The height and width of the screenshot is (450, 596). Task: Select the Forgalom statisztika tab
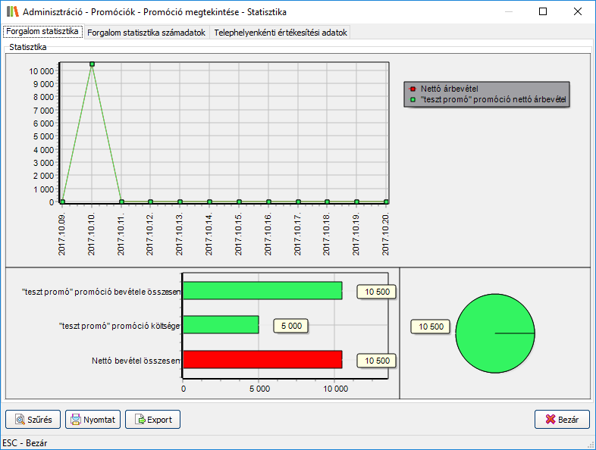tap(42, 32)
